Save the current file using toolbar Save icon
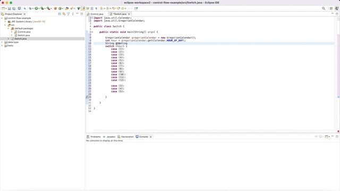The width and height of the screenshot is (340, 191). (10, 8)
